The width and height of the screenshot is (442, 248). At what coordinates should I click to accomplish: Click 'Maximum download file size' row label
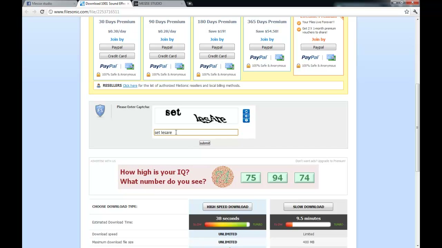[113, 242]
